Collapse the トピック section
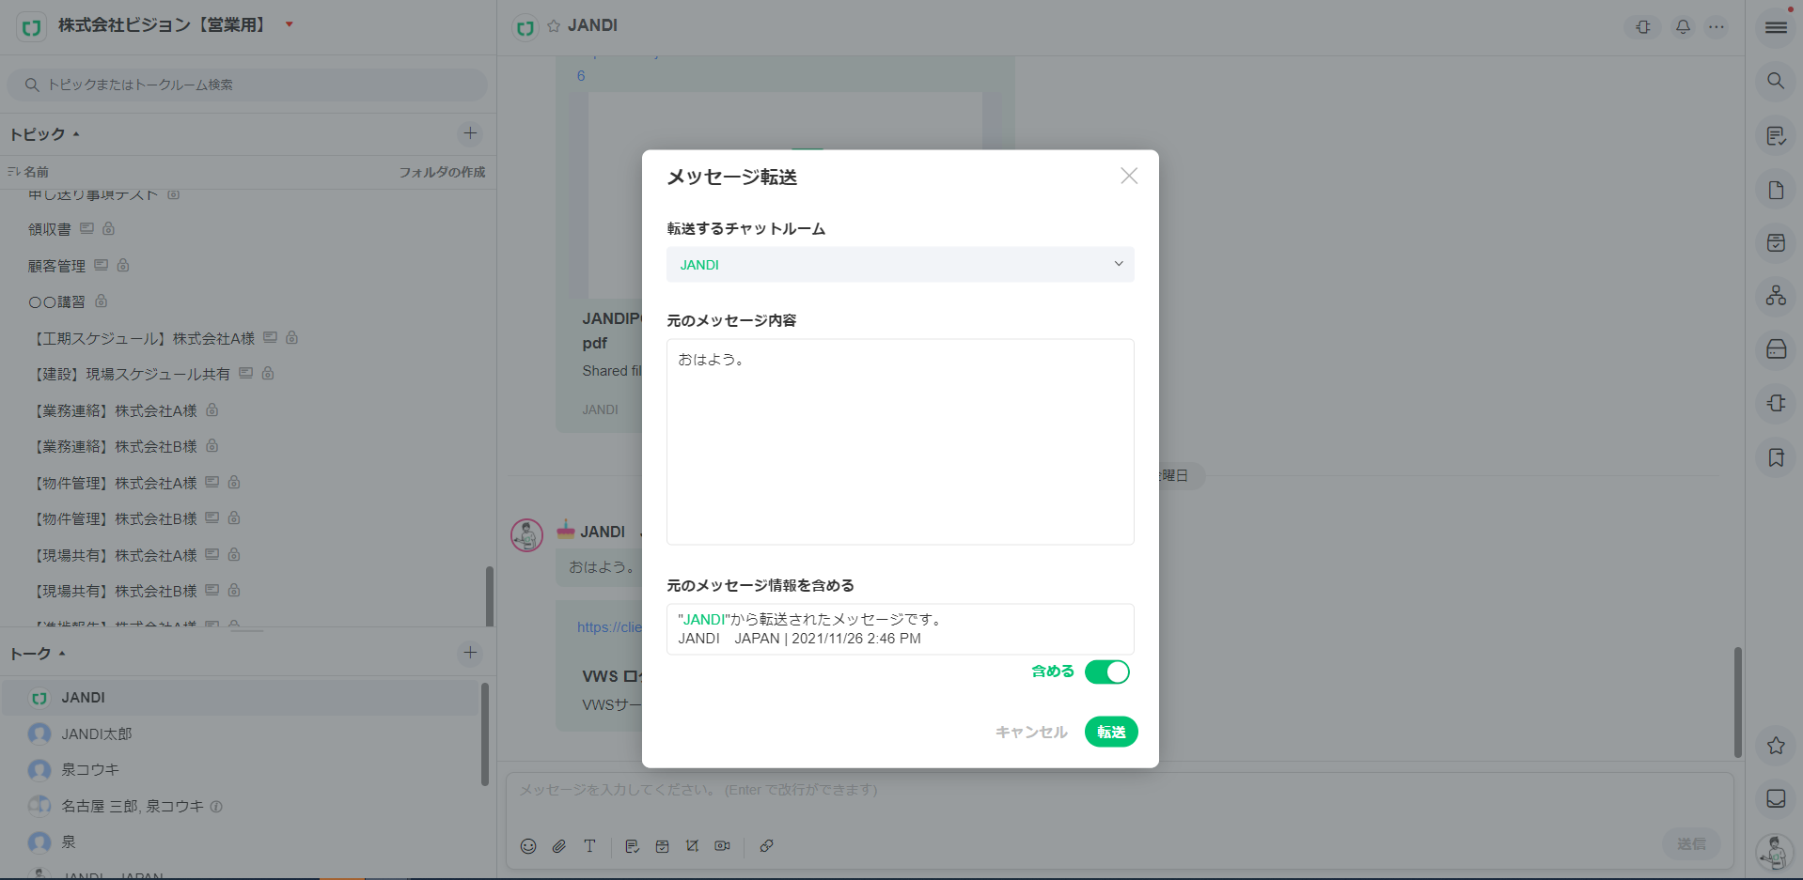This screenshot has width=1803, height=880. pyautogui.click(x=44, y=134)
